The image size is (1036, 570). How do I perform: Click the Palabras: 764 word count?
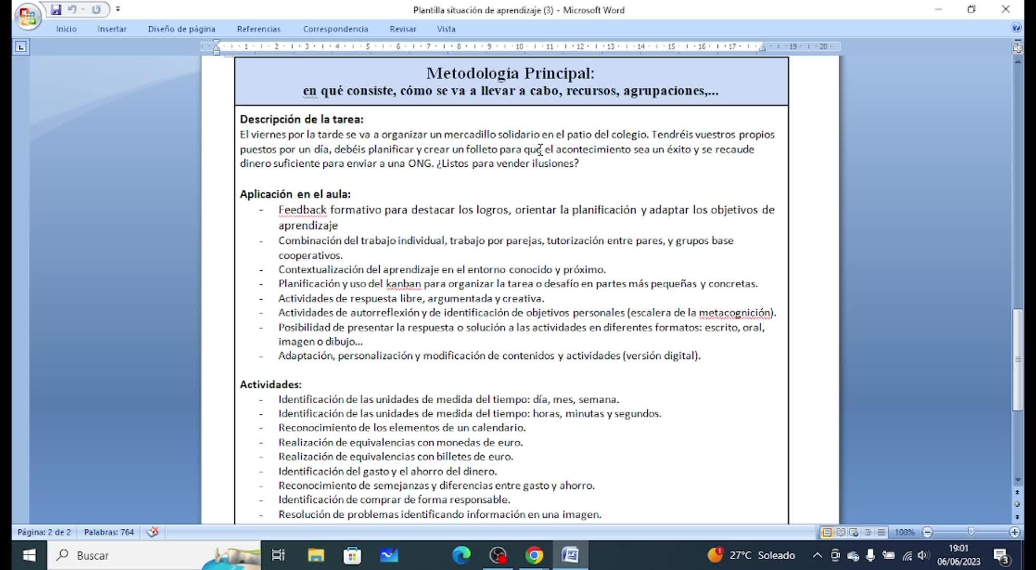[109, 532]
